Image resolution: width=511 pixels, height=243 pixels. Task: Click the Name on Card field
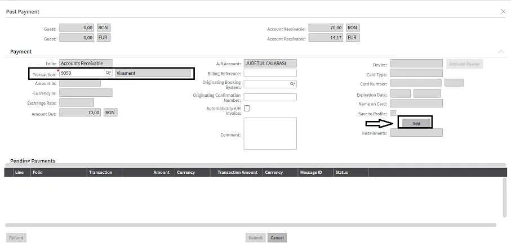[416, 103]
